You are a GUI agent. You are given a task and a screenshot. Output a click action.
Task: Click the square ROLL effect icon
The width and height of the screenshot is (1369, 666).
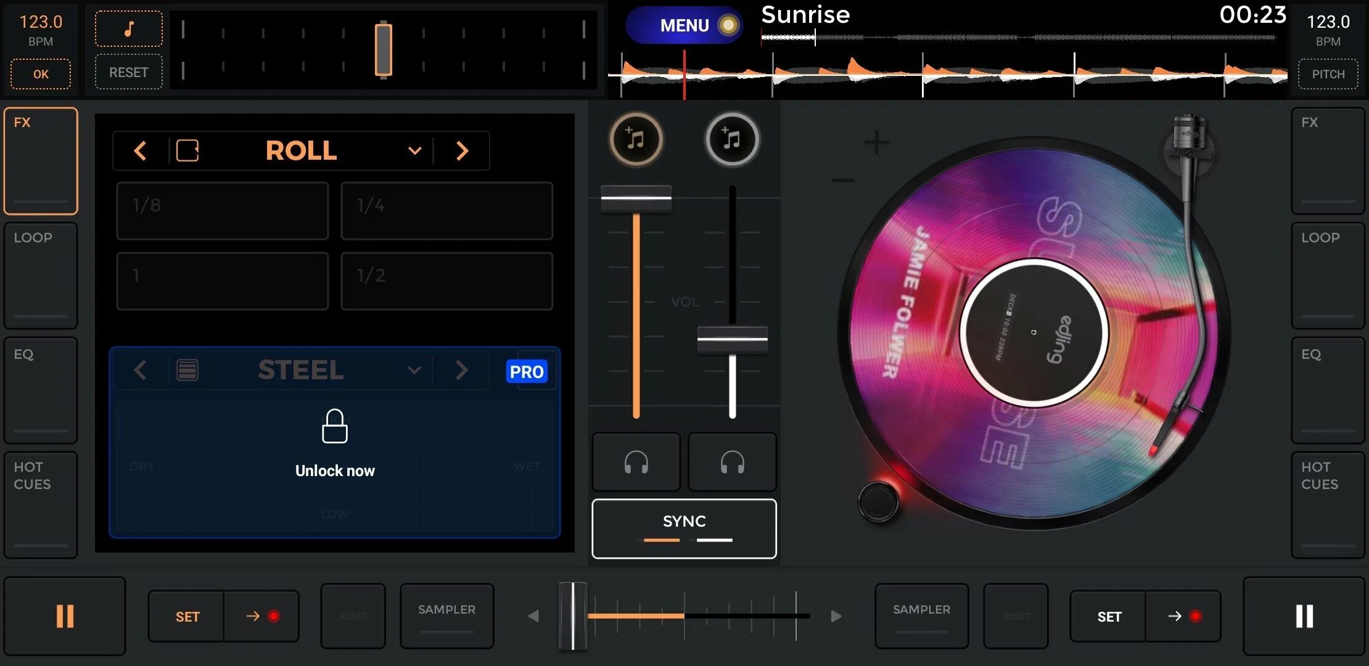187,150
